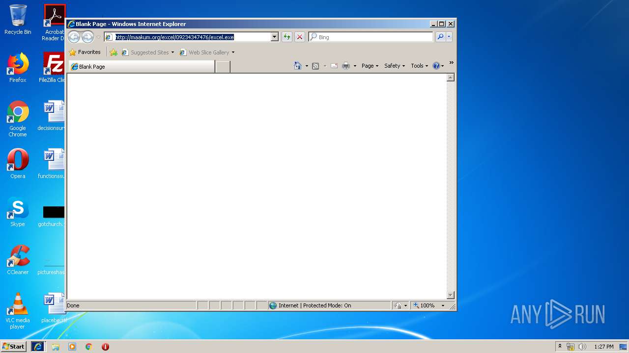This screenshot has width=629, height=353.
Task: Click the Home page icon
Action: coord(298,66)
